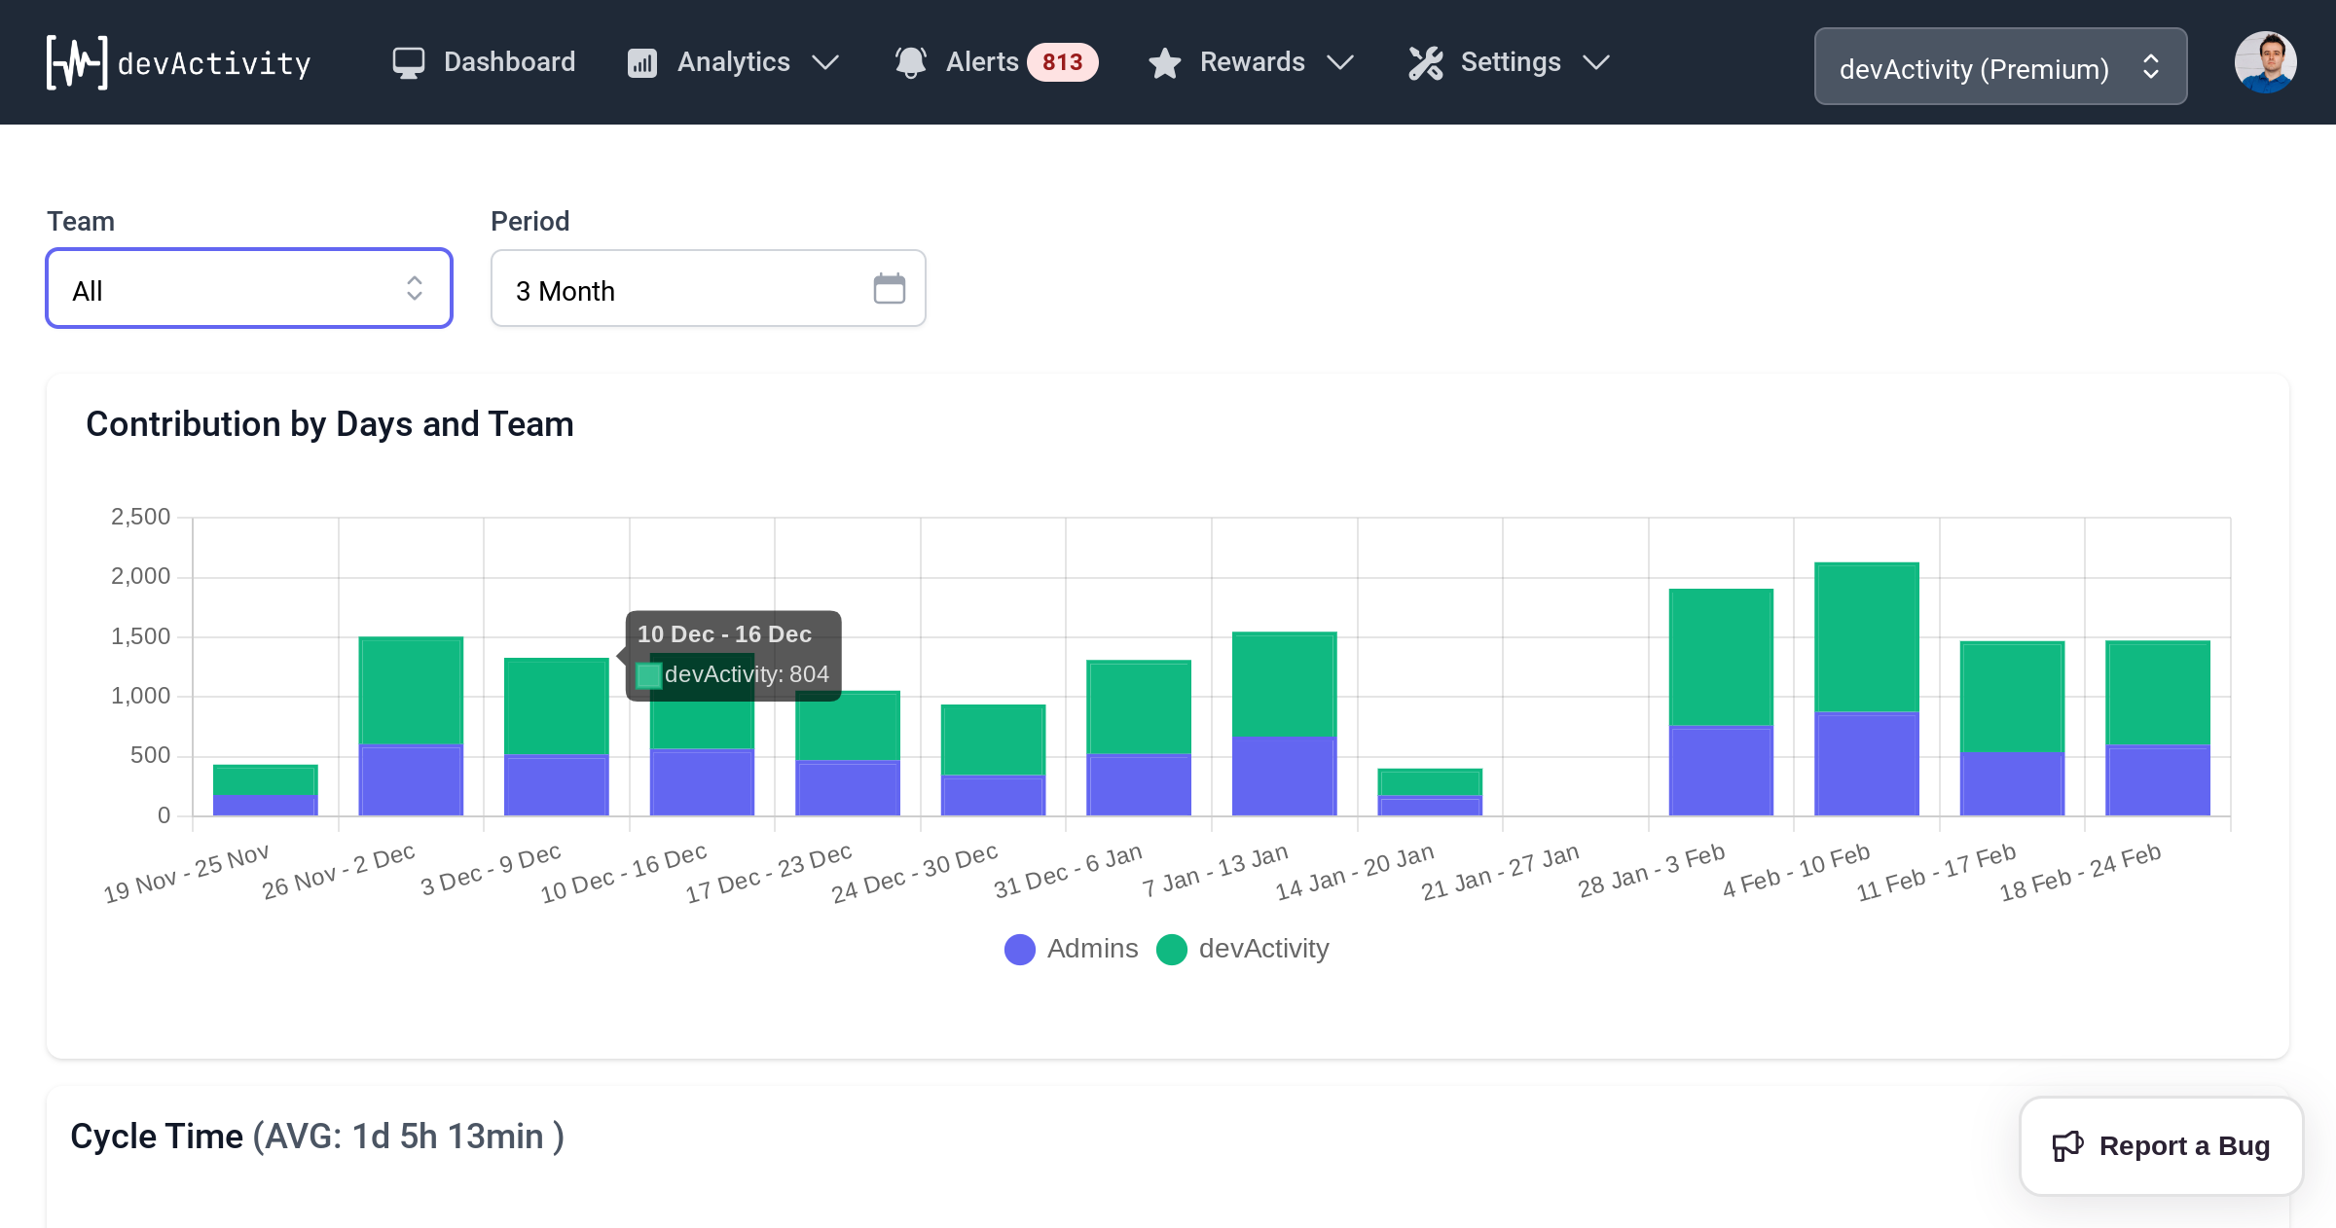Click the Analytics bar chart icon
This screenshot has width=2336, height=1228.
click(x=640, y=61)
